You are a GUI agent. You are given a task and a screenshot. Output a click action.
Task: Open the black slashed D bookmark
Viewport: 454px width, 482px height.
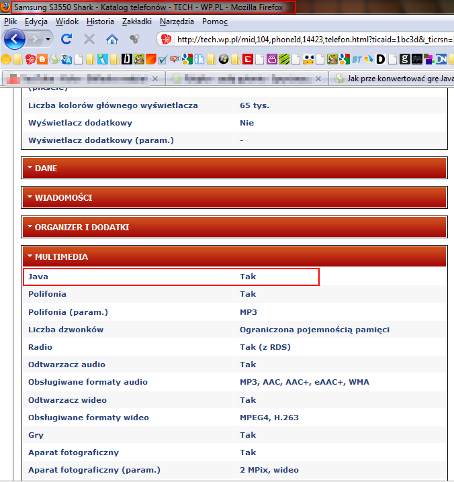(x=127, y=58)
